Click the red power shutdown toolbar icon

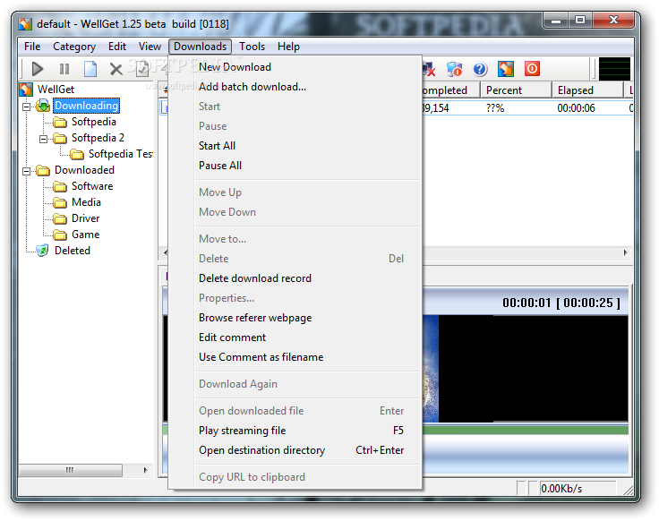(x=532, y=69)
